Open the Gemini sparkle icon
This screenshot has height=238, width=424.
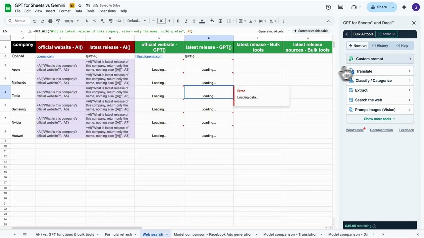(404, 7)
